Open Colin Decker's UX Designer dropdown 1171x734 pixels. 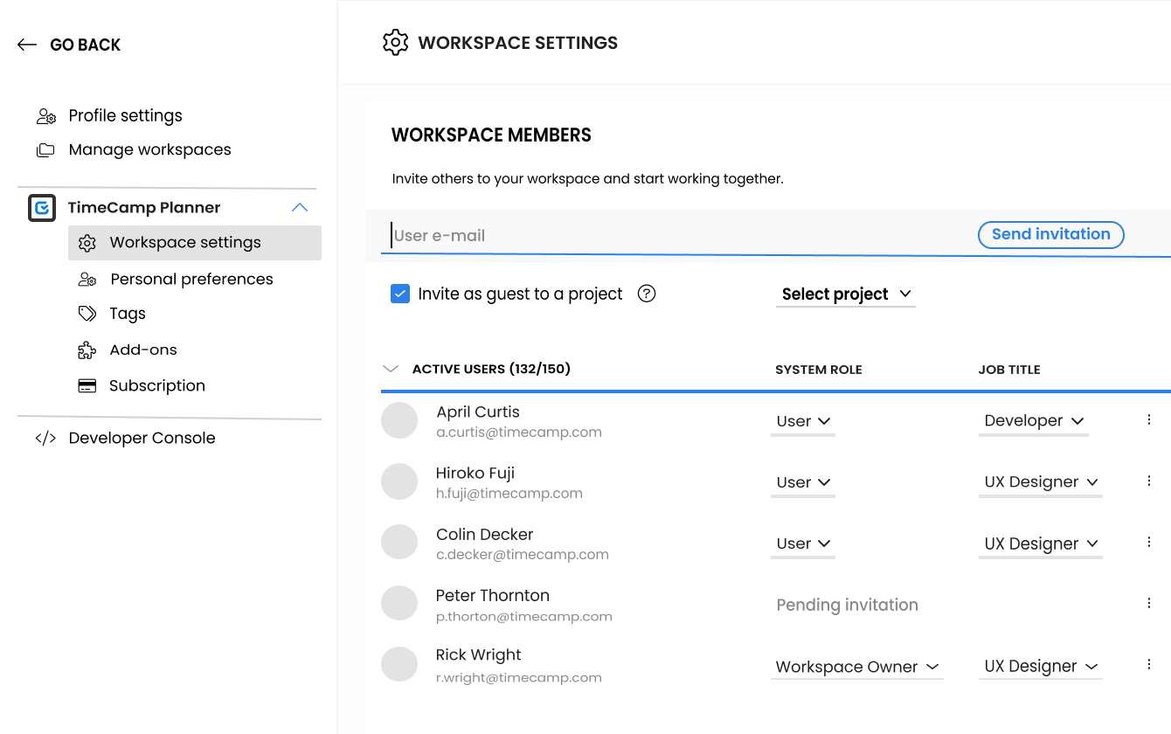tap(1041, 544)
